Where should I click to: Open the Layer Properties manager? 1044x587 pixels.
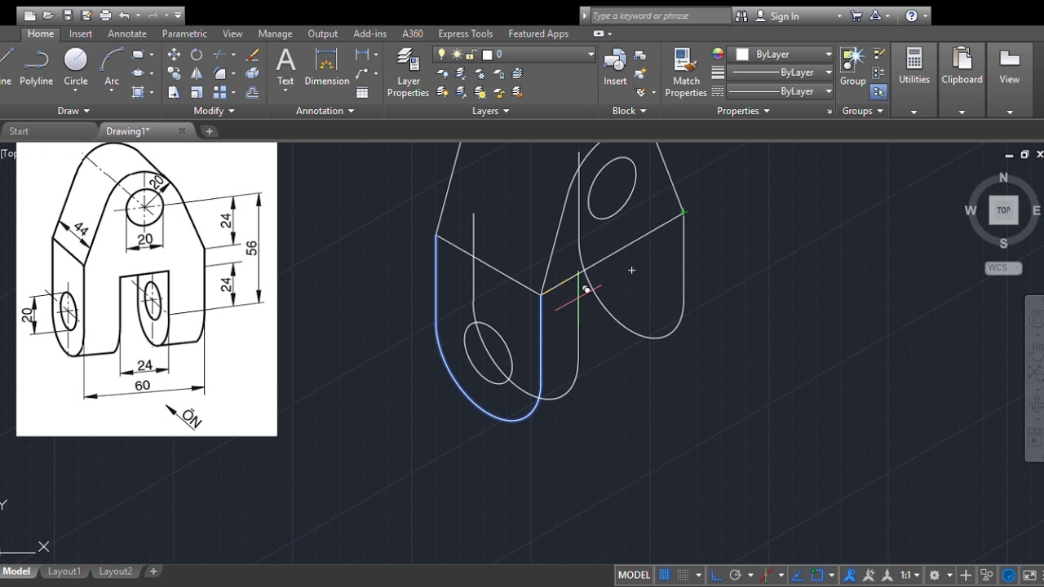pos(408,72)
